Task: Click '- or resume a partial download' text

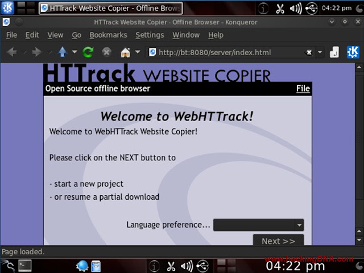Action: click(x=104, y=197)
